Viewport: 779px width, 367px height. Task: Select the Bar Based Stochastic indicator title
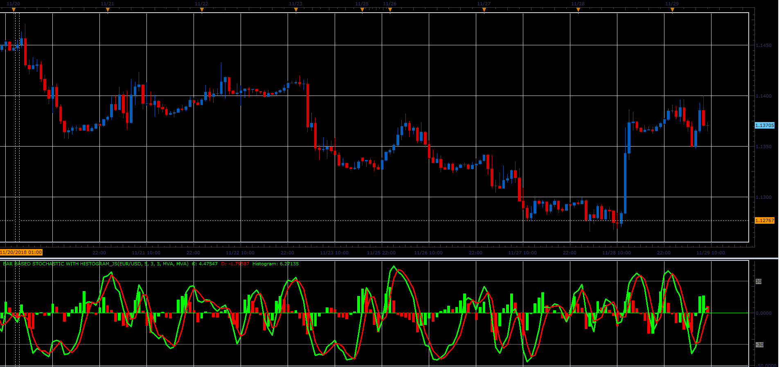pyautogui.click(x=96, y=264)
